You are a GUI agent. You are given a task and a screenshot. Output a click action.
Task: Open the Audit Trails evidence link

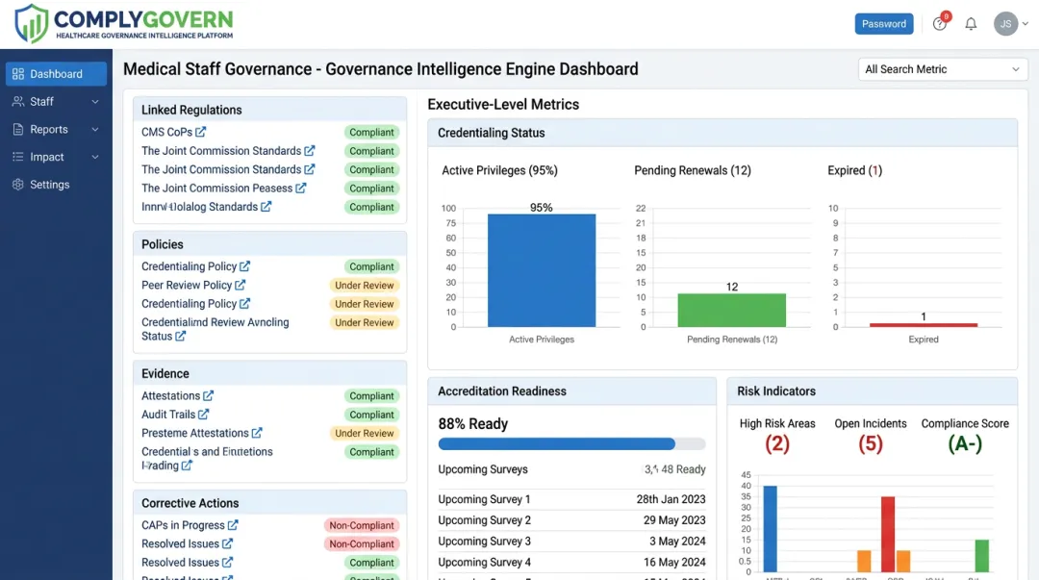pyautogui.click(x=168, y=415)
